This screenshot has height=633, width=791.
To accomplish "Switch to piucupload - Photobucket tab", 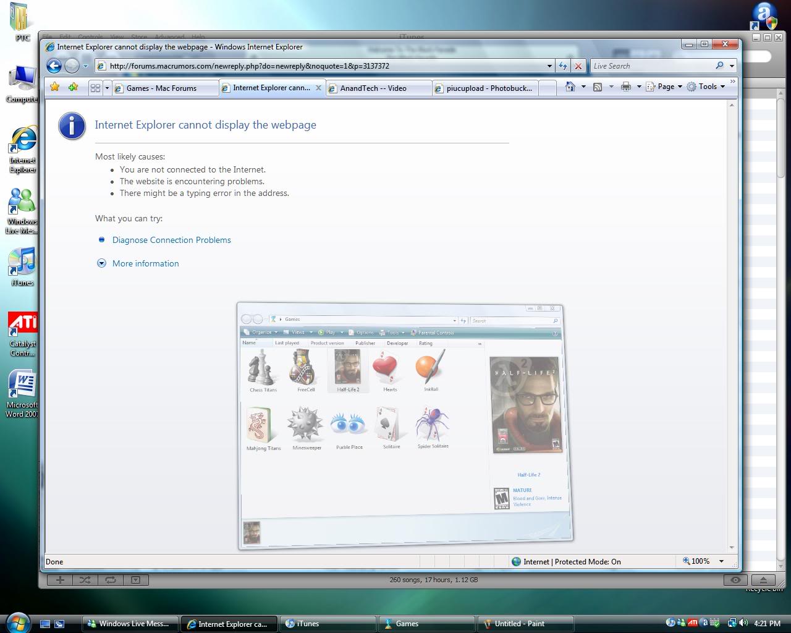I will tap(485, 88).
